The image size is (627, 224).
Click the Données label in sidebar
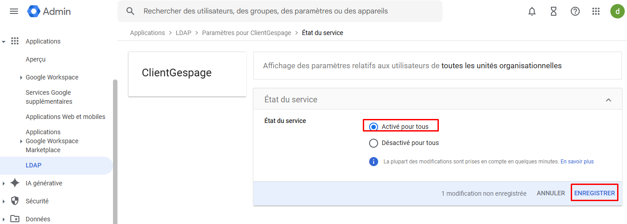tap(38, 219)
